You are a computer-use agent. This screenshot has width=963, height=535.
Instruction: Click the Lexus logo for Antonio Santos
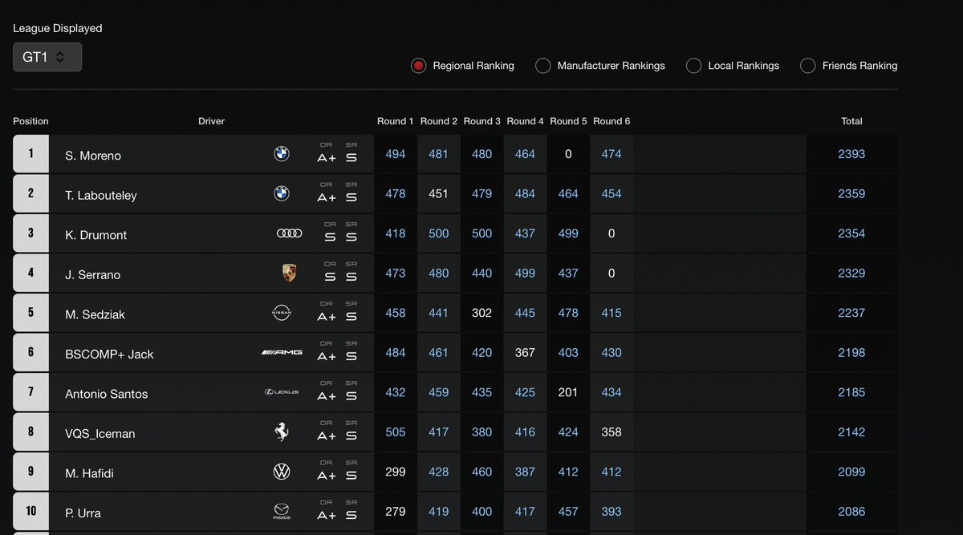click(282, 392)
